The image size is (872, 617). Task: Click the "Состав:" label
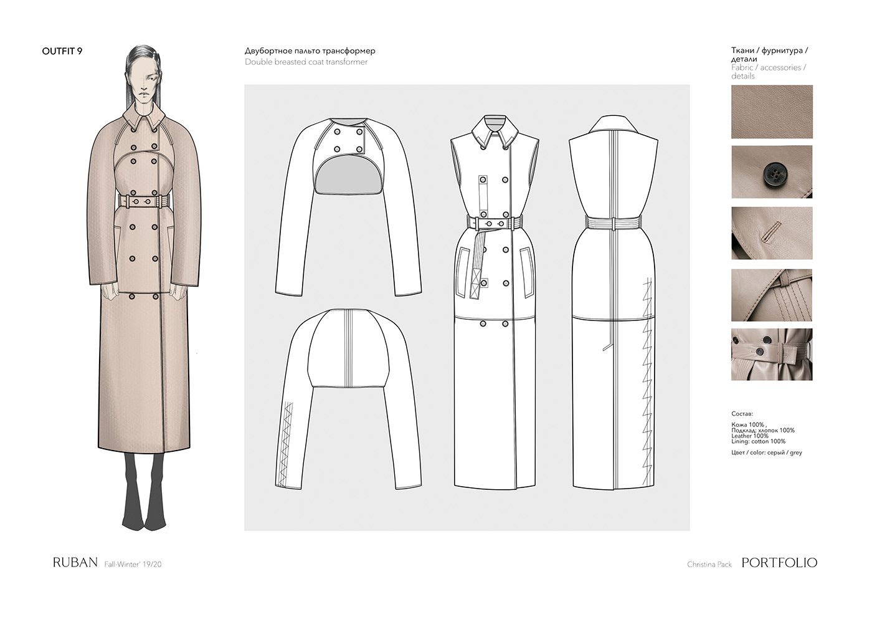[x=742, y=414]
